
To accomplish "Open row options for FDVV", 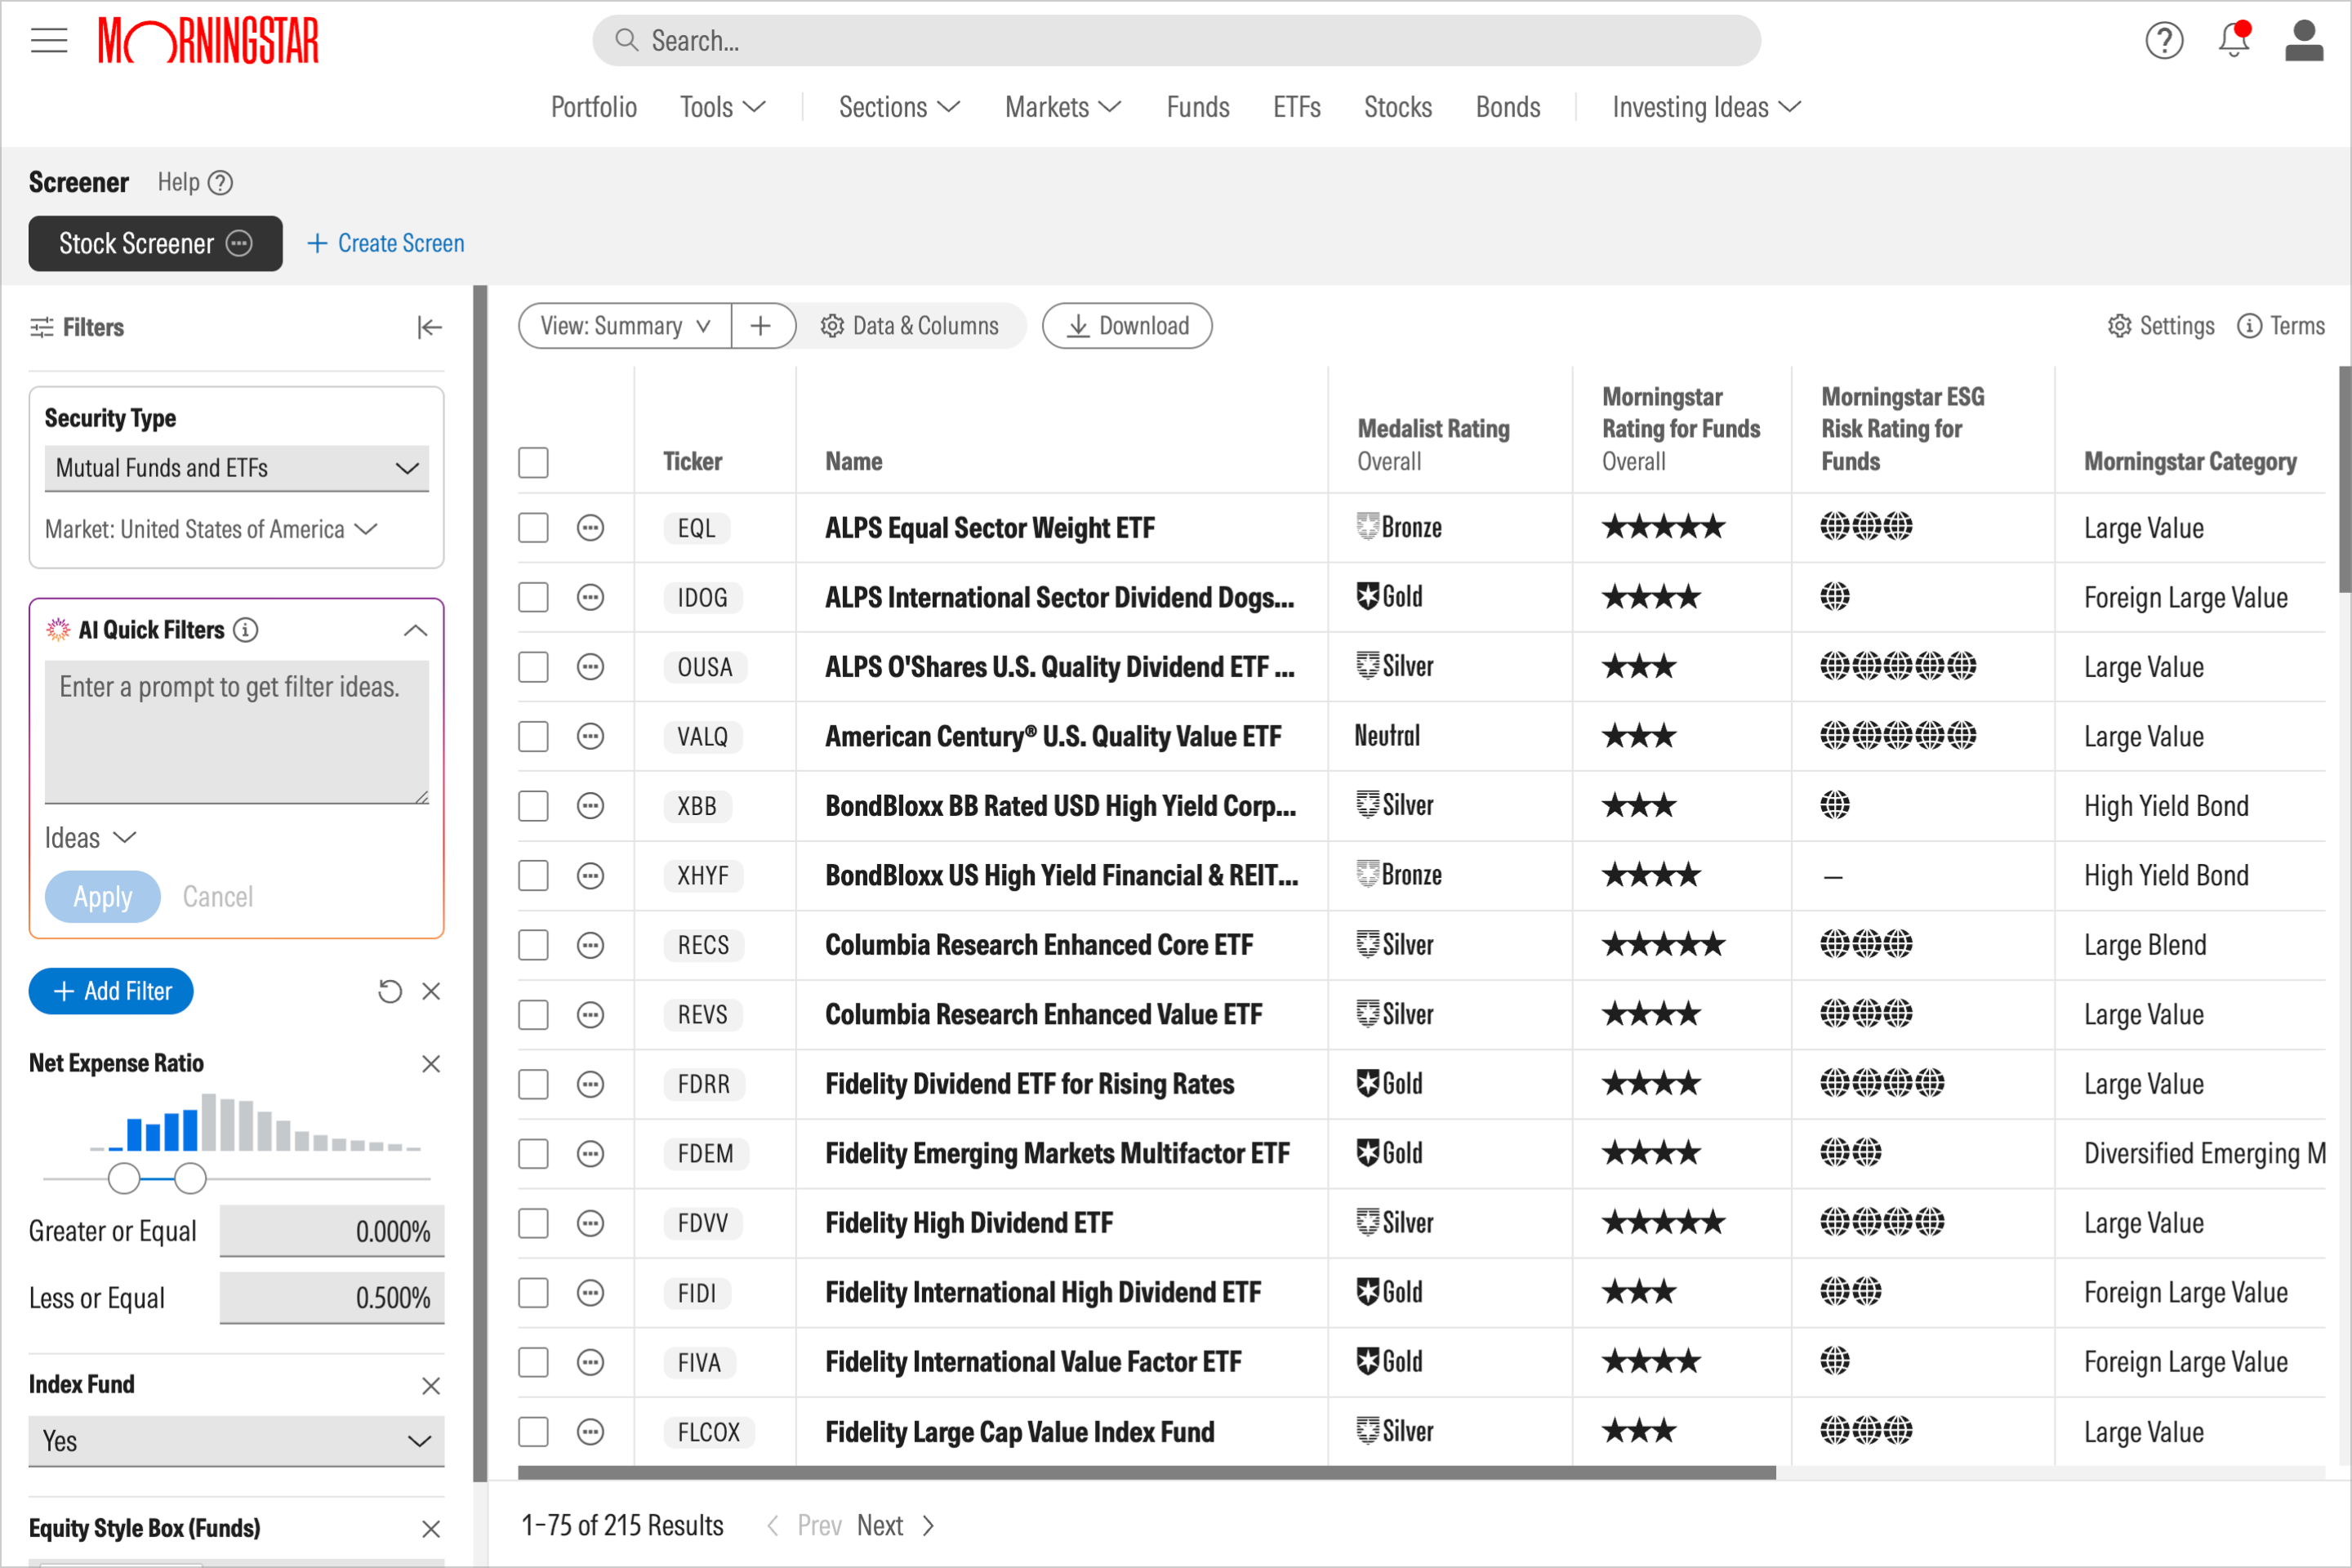I will click(591, 1223).
